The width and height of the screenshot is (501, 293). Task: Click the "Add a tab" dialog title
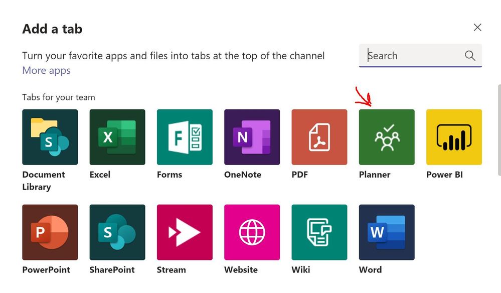[x=52, y=29]
